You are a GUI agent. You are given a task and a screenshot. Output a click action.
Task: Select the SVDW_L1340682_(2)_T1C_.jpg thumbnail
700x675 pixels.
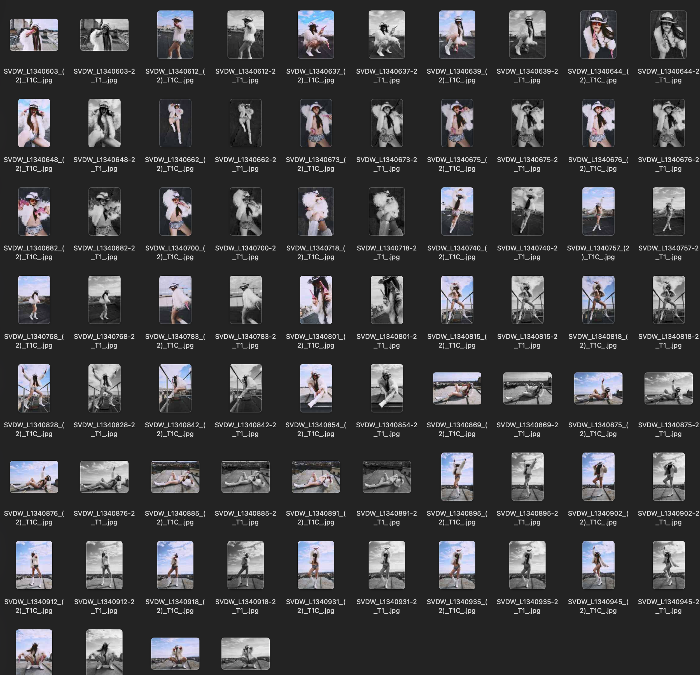coord(34,211)
